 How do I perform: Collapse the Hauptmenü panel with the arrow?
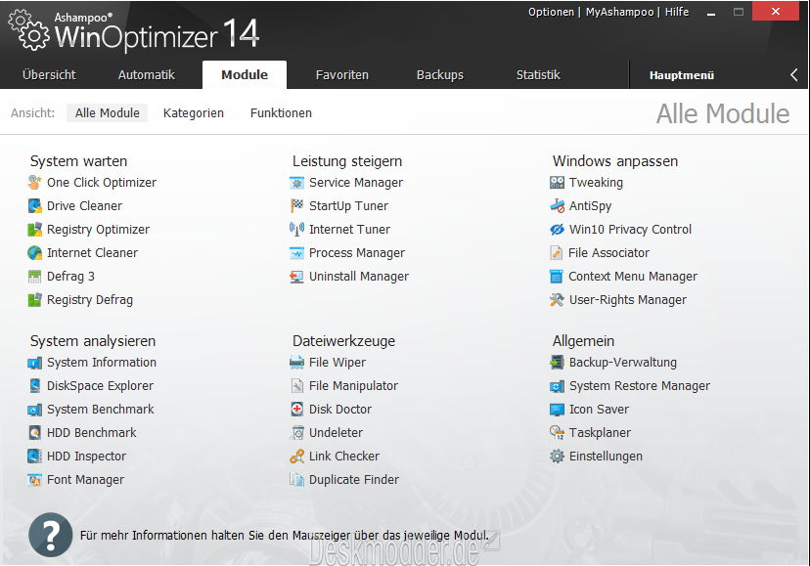tap(794, 75)
